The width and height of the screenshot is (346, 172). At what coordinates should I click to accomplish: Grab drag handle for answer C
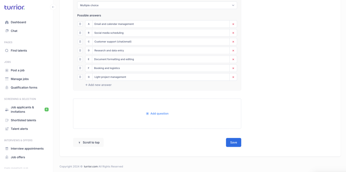80,42
